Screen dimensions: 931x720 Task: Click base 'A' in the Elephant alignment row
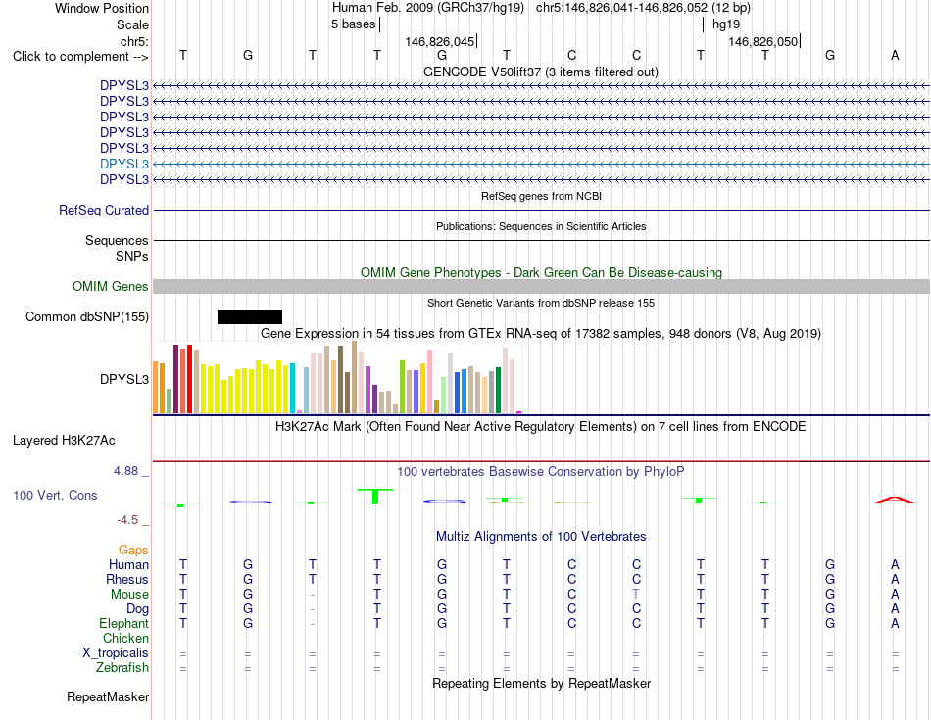[x=895, y=624]
